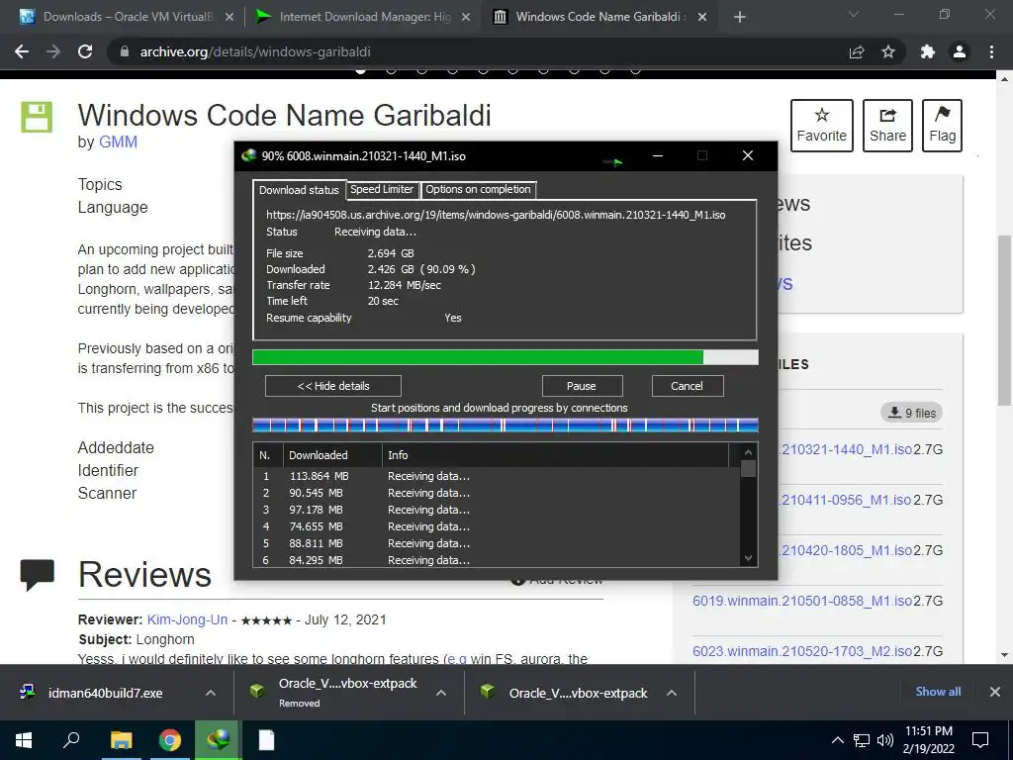The height and width of the screenshot is (760, 1013).
Task: Open the Kim-Jong-Un reviewer link
Action: point(187,619)
